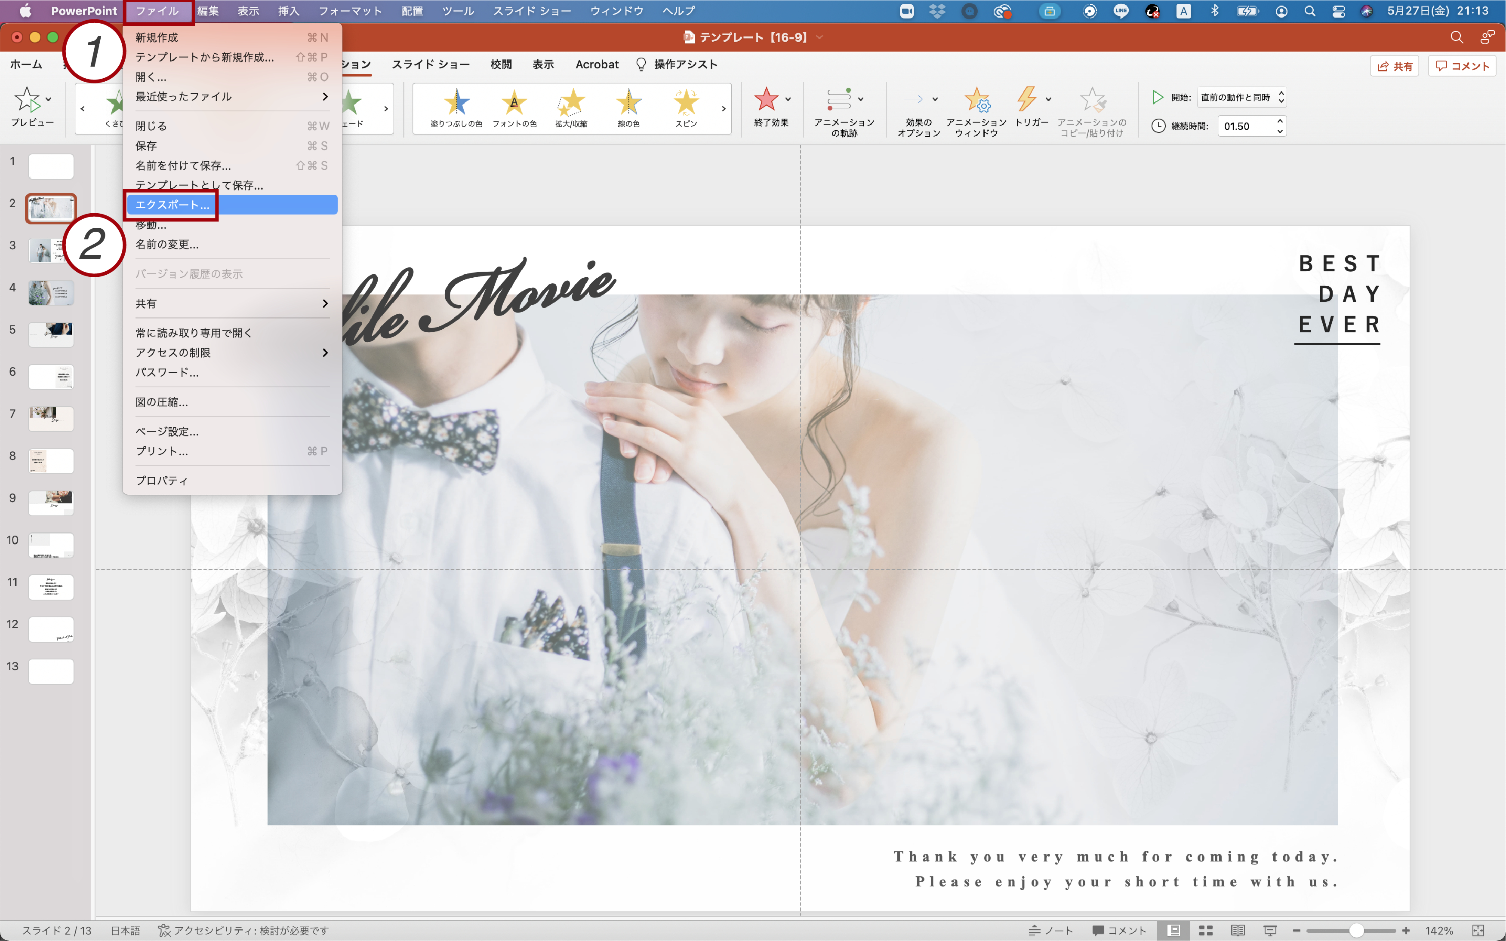Switch to Reading view icon
The width and height of the screenshot is (1506, 941).
tap(1238, 930)
